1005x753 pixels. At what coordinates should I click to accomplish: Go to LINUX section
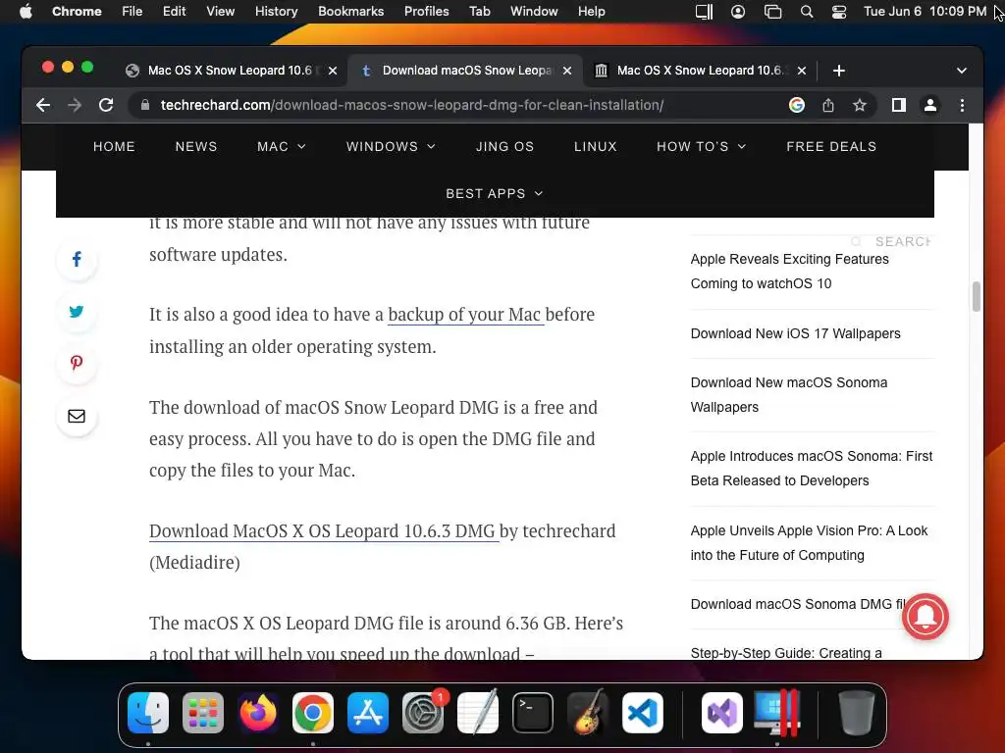(596, 147)
